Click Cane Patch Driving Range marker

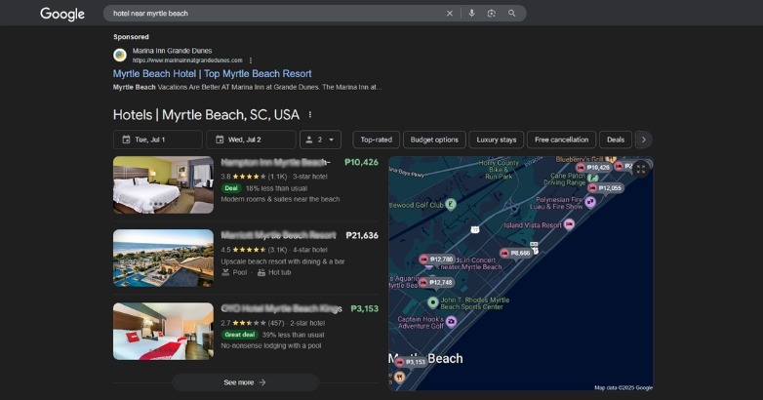pyautogui.click(x=592, y=179)
